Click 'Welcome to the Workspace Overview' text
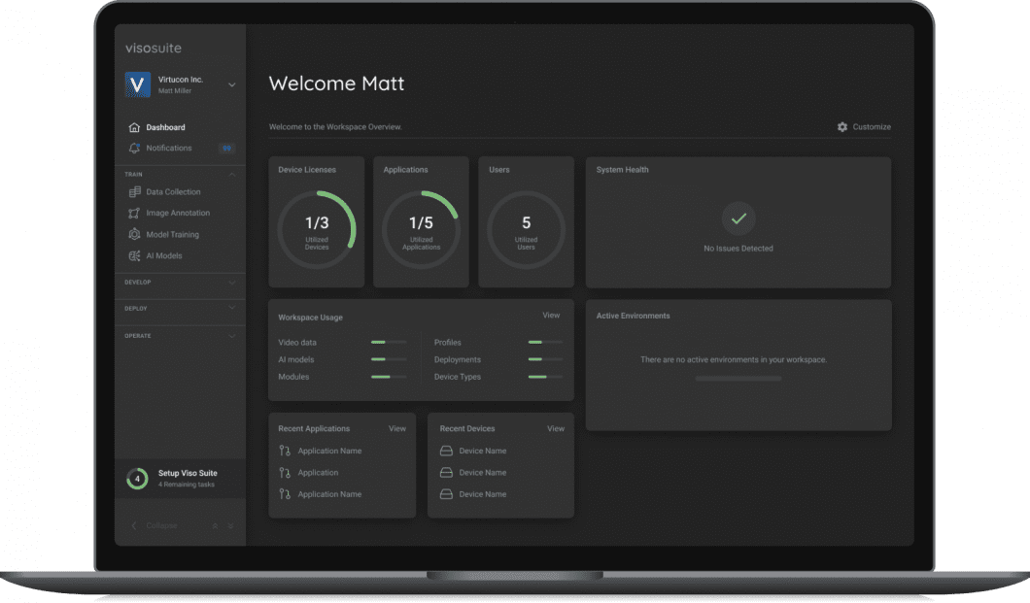The height and width of the screenshot is (603, 1030). point(335,127)
